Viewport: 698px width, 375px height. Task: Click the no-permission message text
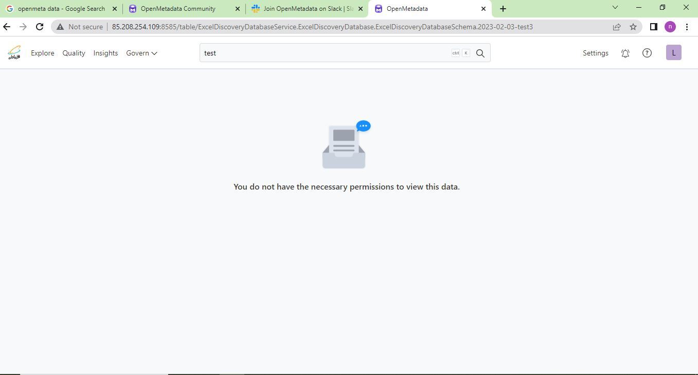[x=347, y=186]
